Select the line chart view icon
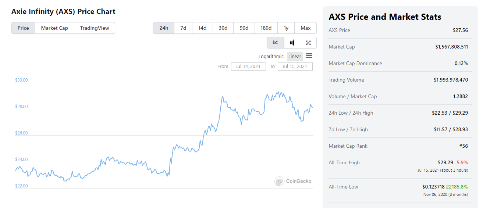This screenshot has height=208, width=483. tap(275, 42)
